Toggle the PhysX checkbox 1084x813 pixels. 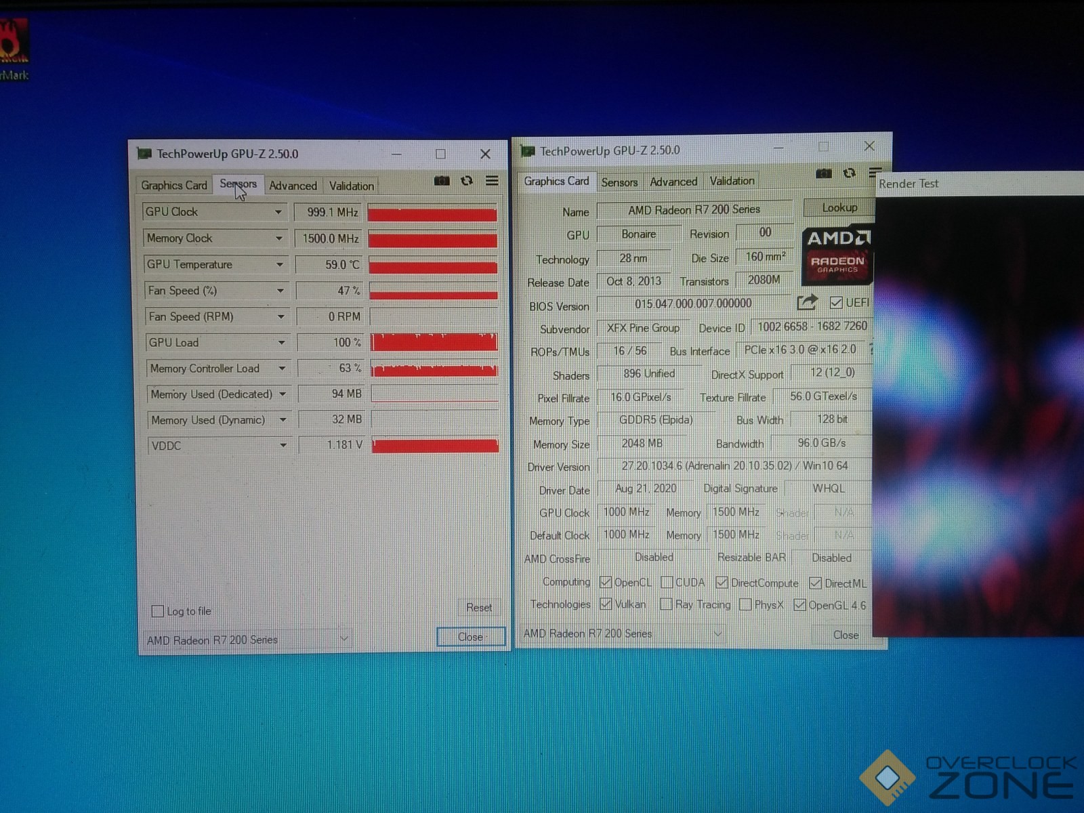pos(745,604)
